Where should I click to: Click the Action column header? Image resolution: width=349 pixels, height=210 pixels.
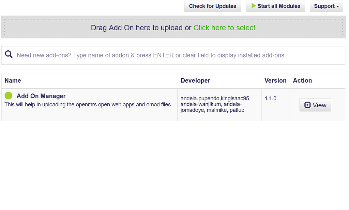tap(302, 81)
